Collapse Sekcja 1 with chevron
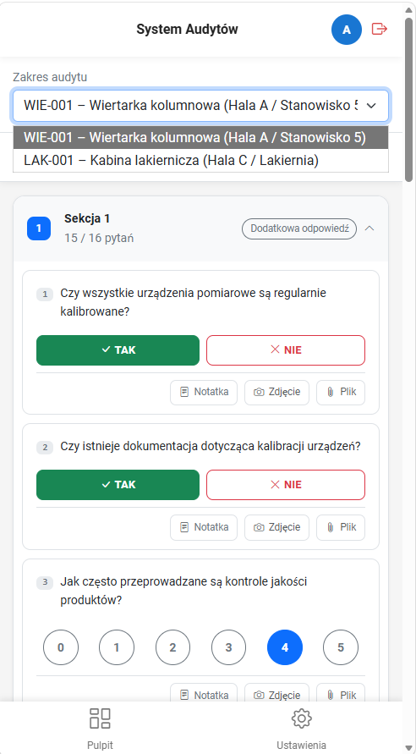The width and height of the screenshot is (416, 754). coord(369,228)
